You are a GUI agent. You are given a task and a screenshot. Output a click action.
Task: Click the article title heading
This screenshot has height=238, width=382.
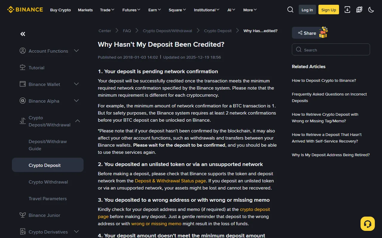tap(161, 44)
